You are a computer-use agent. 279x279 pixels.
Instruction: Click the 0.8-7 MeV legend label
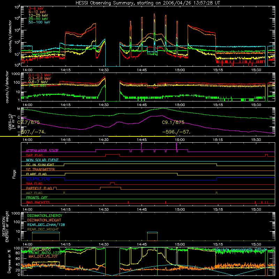pos(38,82)
